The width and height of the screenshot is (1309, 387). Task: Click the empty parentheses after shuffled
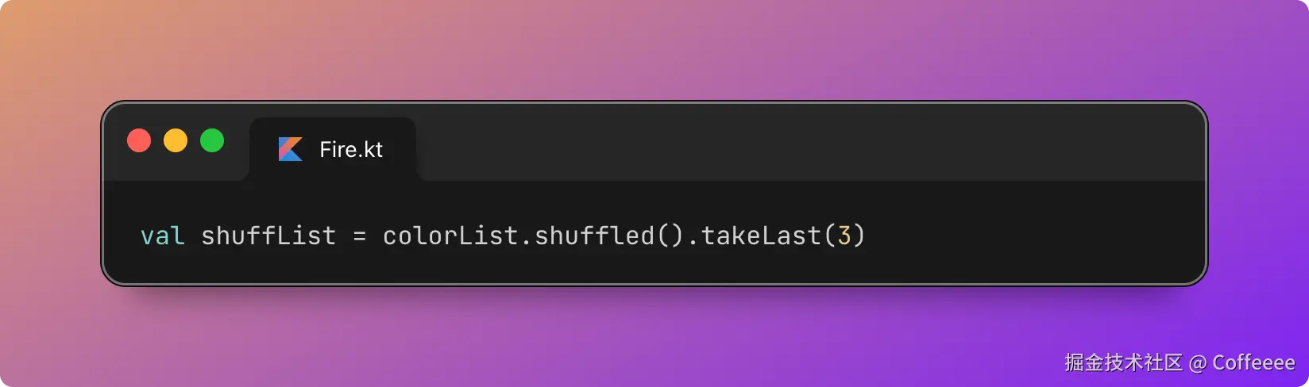pos(670,236)
